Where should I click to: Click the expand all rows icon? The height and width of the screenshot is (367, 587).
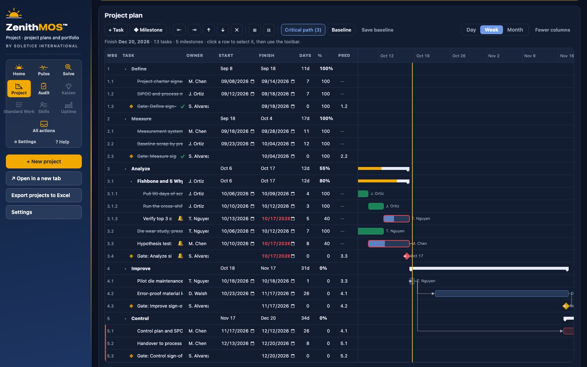click(255, 30)
